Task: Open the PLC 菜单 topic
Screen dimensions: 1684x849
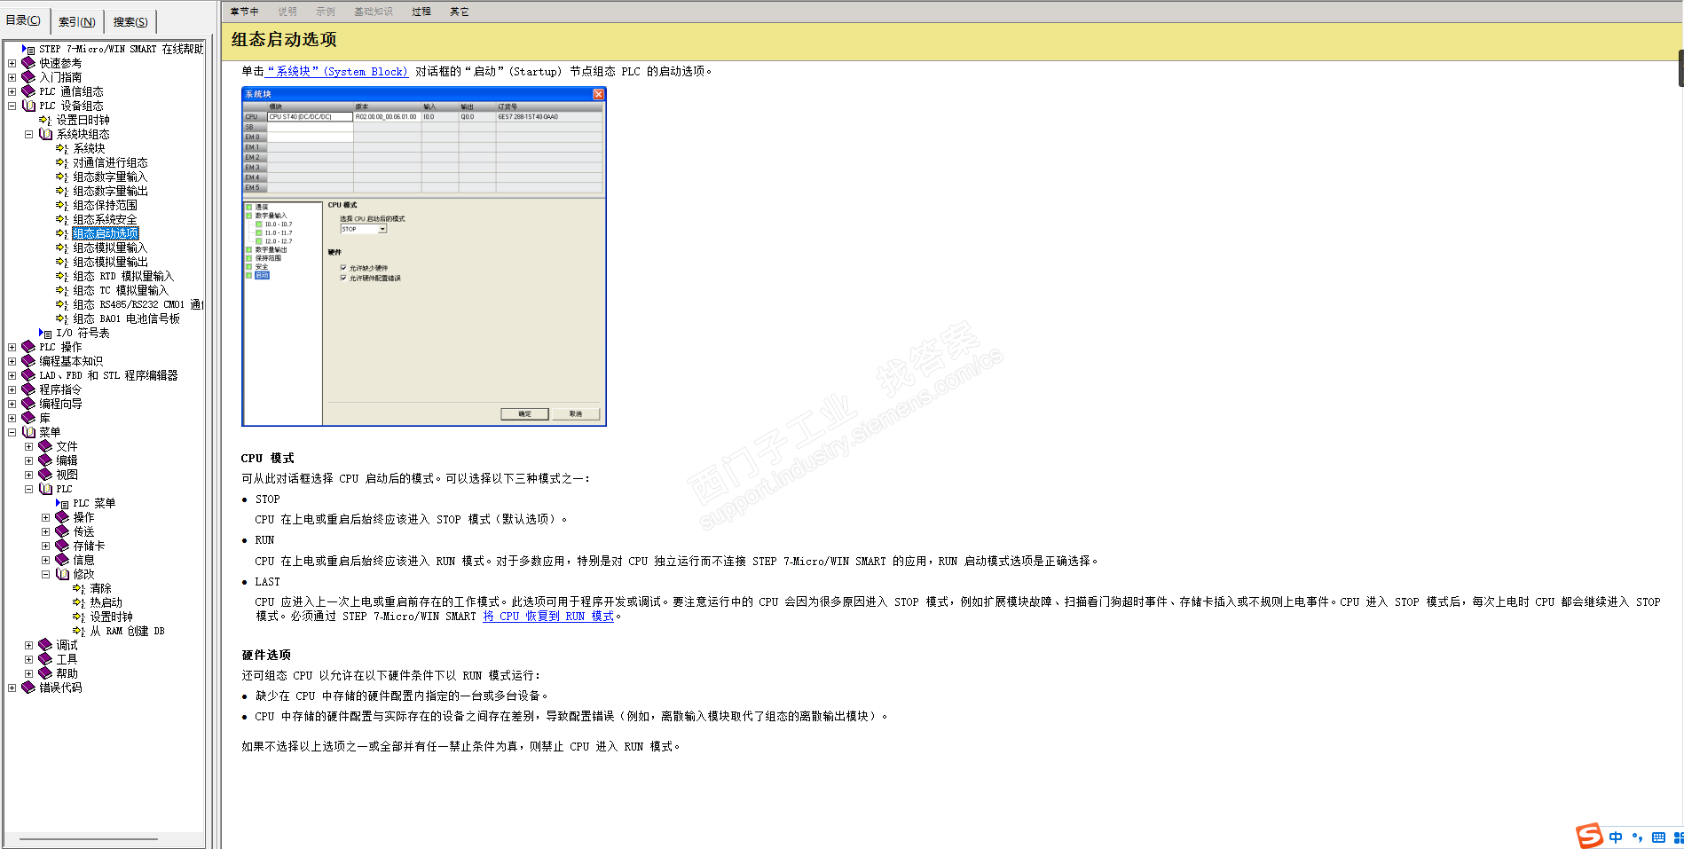Action: tap(94, 503)
